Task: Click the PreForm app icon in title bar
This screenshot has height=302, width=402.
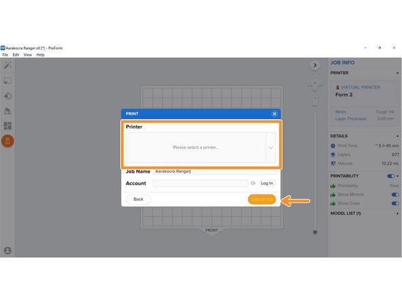Action: [x=3, y=48]
